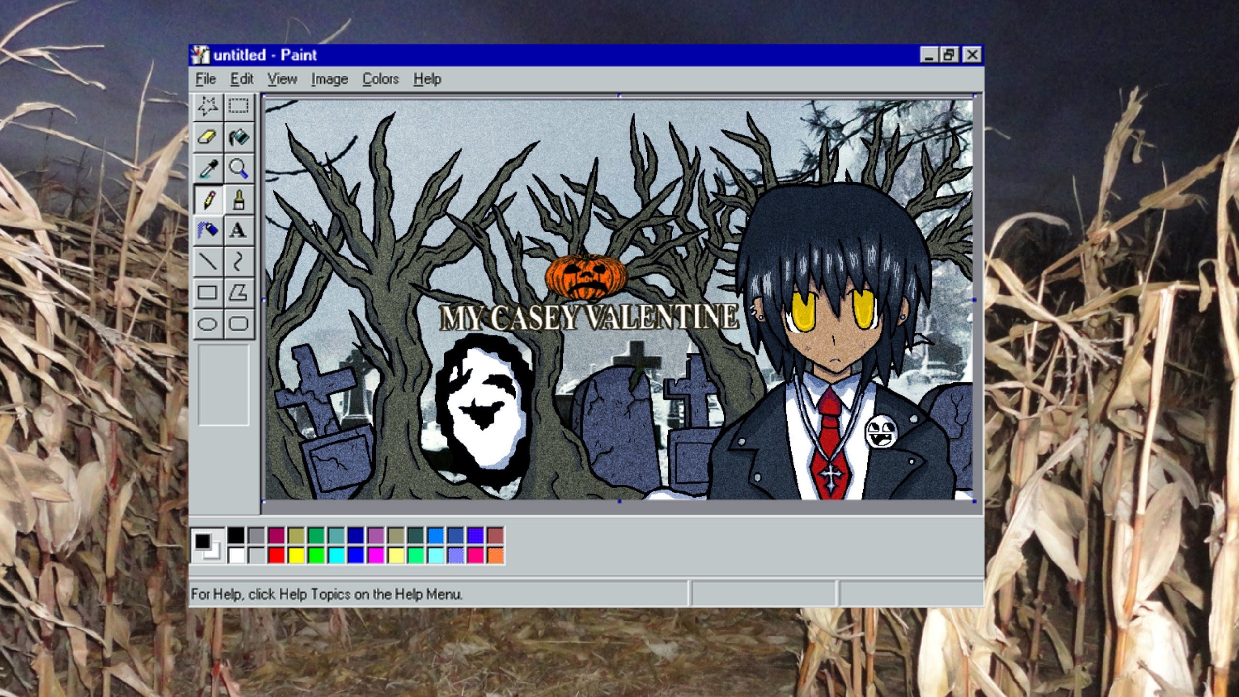
Task: Open the Colors menu
Action: (x=380, y=79)
